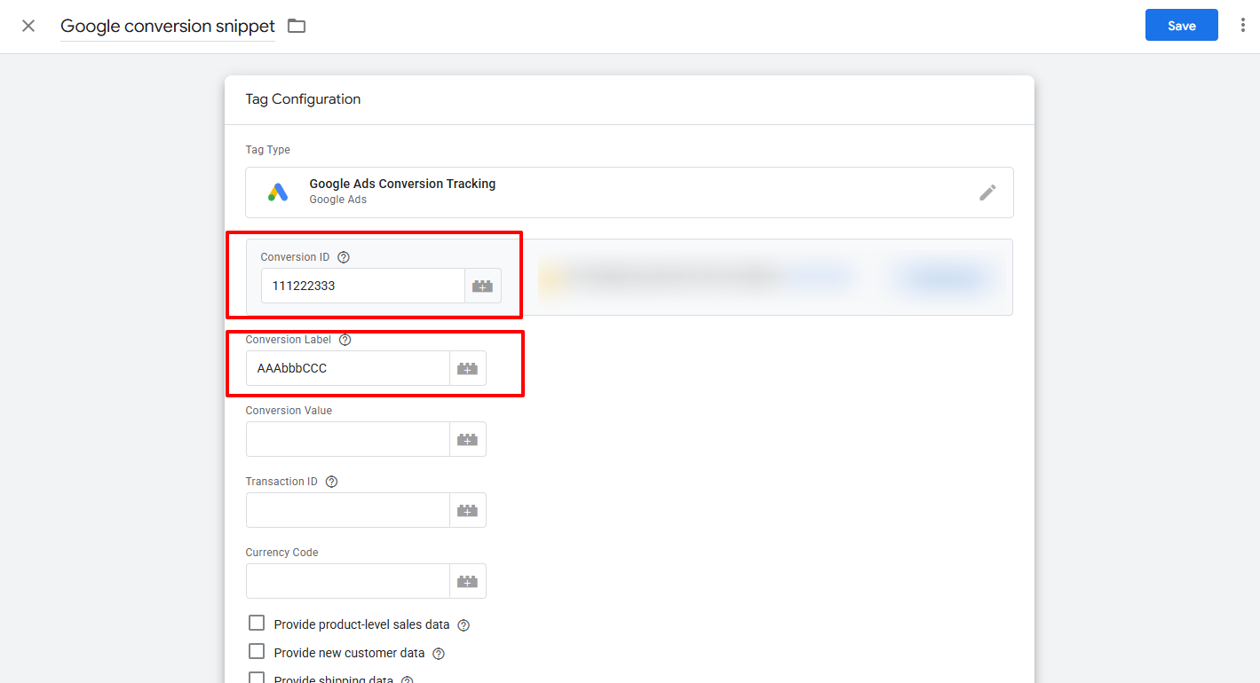The image size is (1260, 683).
Task: Click the Google Ads logo icon
Action: [278, 192]
